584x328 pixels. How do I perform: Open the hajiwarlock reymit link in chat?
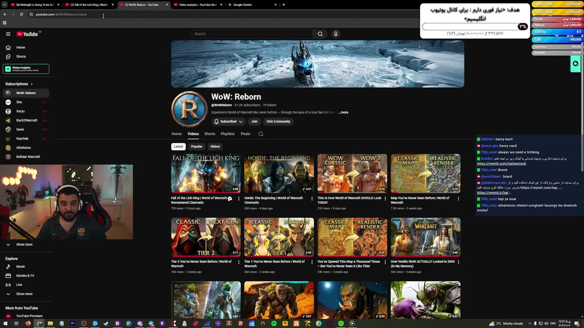(x=501, y=164)
